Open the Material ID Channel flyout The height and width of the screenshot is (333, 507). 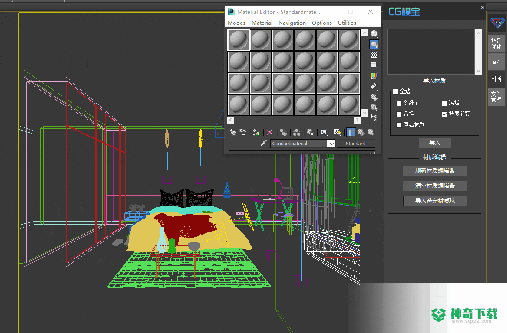click(324, 132)
